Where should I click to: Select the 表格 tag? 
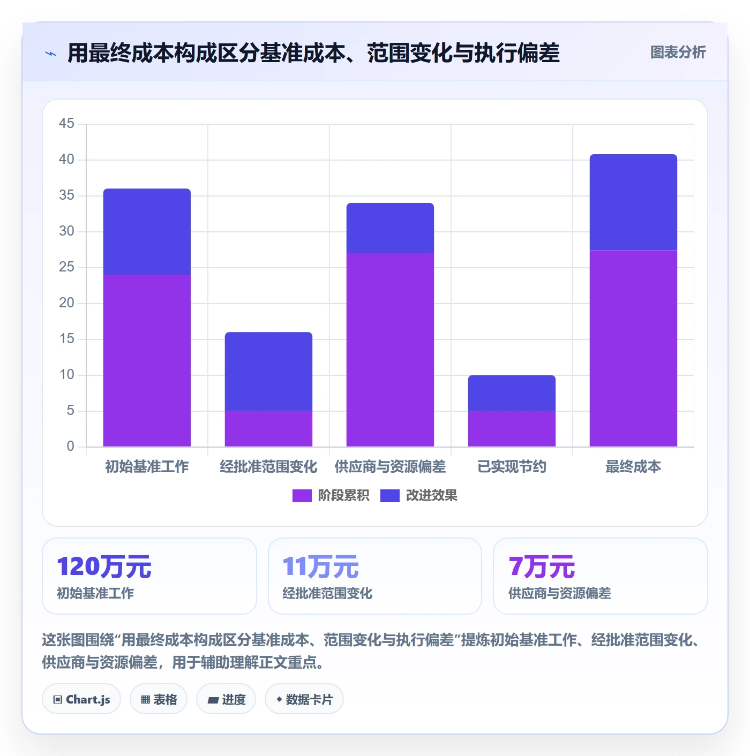159,699
